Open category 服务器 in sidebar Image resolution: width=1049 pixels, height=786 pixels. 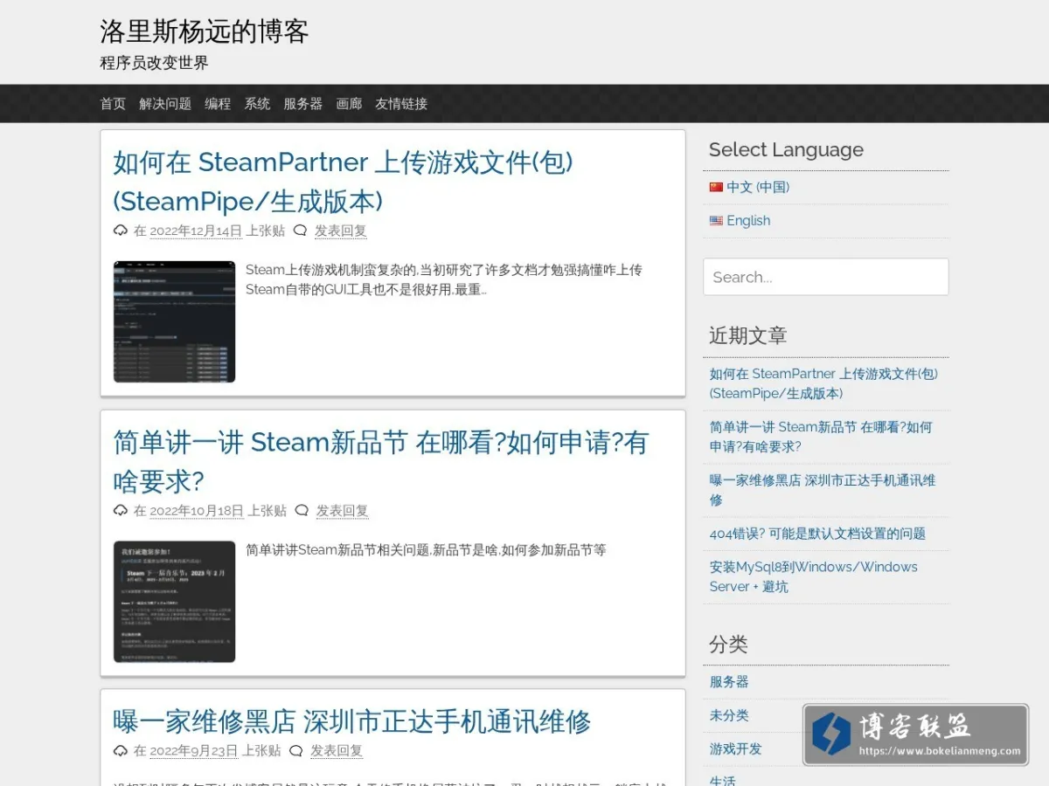click(729, 682)
